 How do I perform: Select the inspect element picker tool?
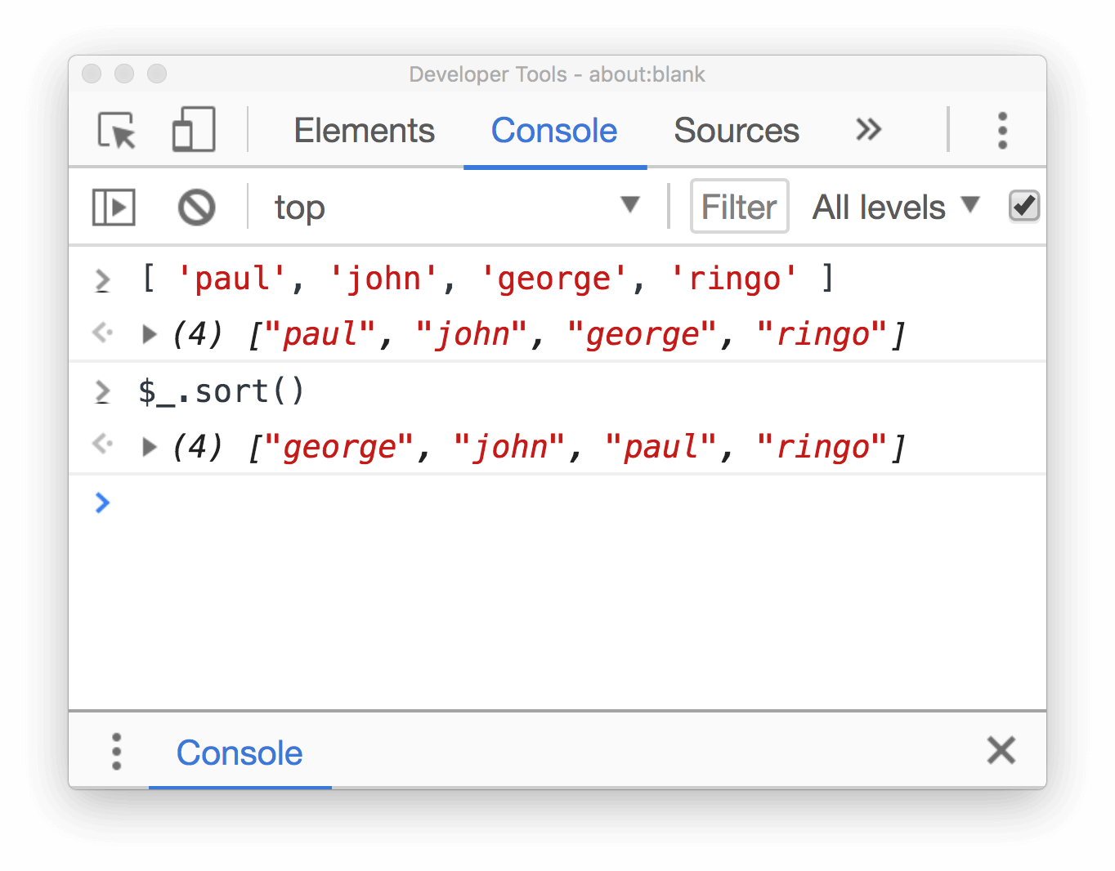(116, 129)
